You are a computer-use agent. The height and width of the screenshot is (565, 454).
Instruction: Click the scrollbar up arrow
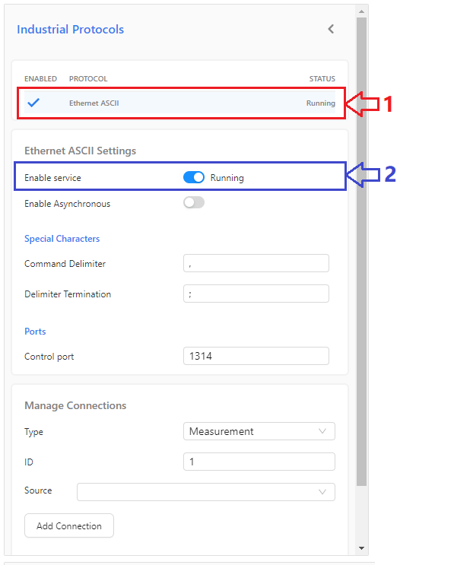point(361,11)
